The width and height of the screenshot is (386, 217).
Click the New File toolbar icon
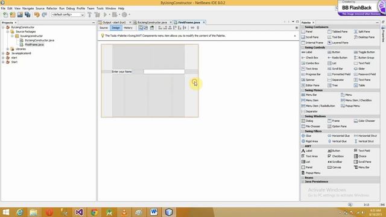tap(5, 14)
